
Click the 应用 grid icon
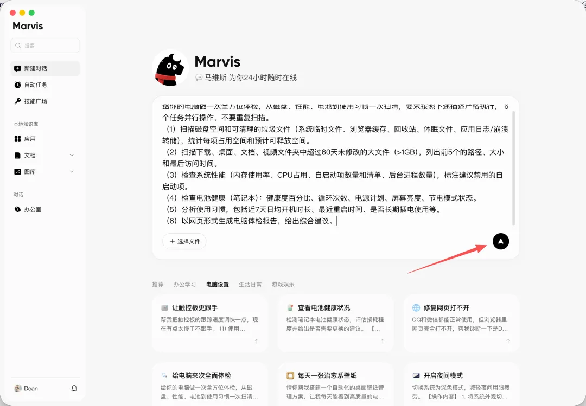click(x=17, y=139)
